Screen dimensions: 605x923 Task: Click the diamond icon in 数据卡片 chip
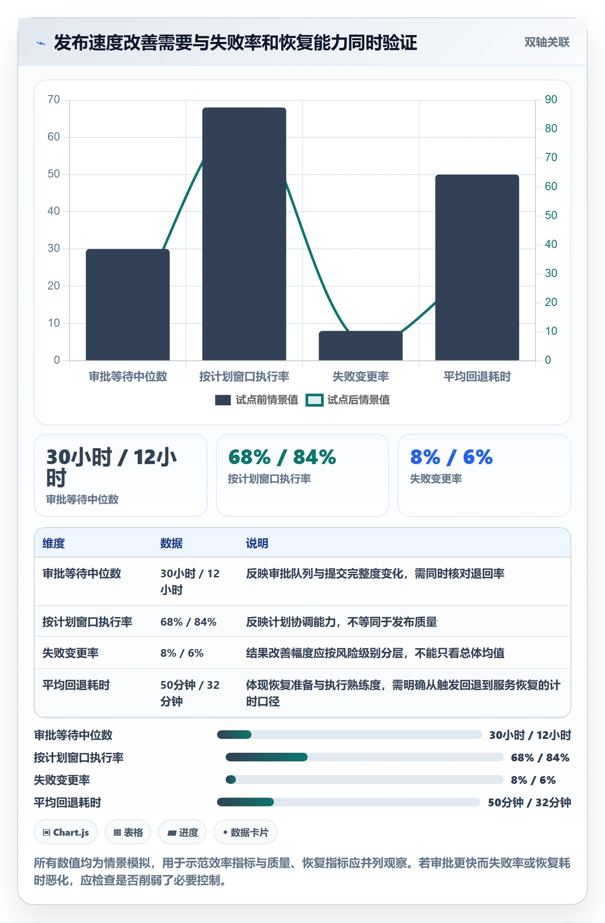tap(225, 832)
